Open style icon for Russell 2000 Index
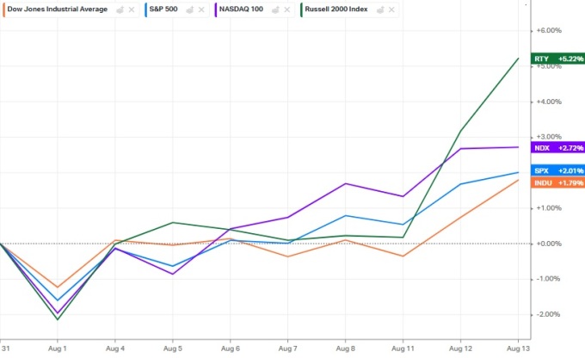Screen dimensions: 585x358 380,9
